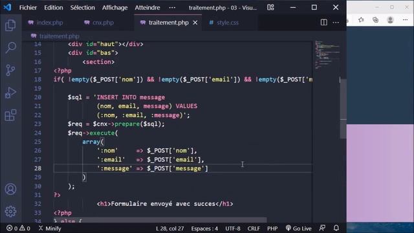Open notifications bell in status bar
Image resolution: width=414 pixels, height=233 pixels.
click(336, 228)
